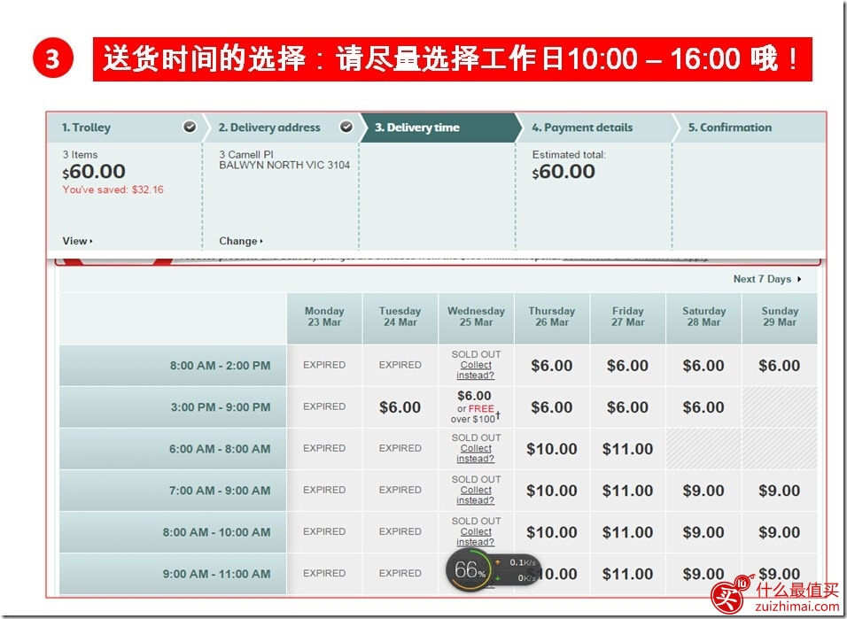The width and height of the screenshot is (847, 619).
Task: Select Thursday 7:00 AM - 9:00 AM $10.00 slot
Action: (x=551, y=491)
